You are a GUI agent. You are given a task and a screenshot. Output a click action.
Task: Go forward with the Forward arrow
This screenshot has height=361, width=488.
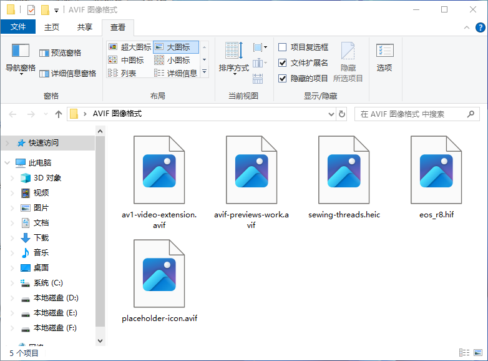click(x=31, y=114)
